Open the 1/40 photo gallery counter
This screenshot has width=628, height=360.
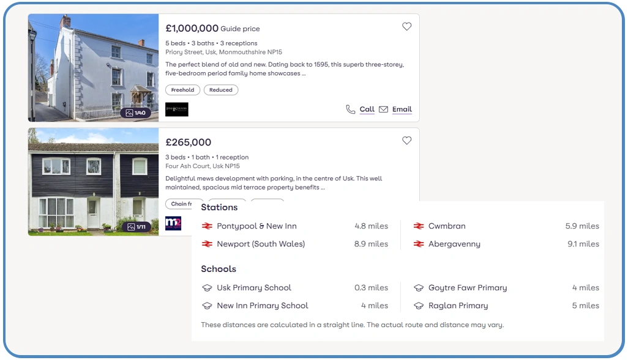135,113
